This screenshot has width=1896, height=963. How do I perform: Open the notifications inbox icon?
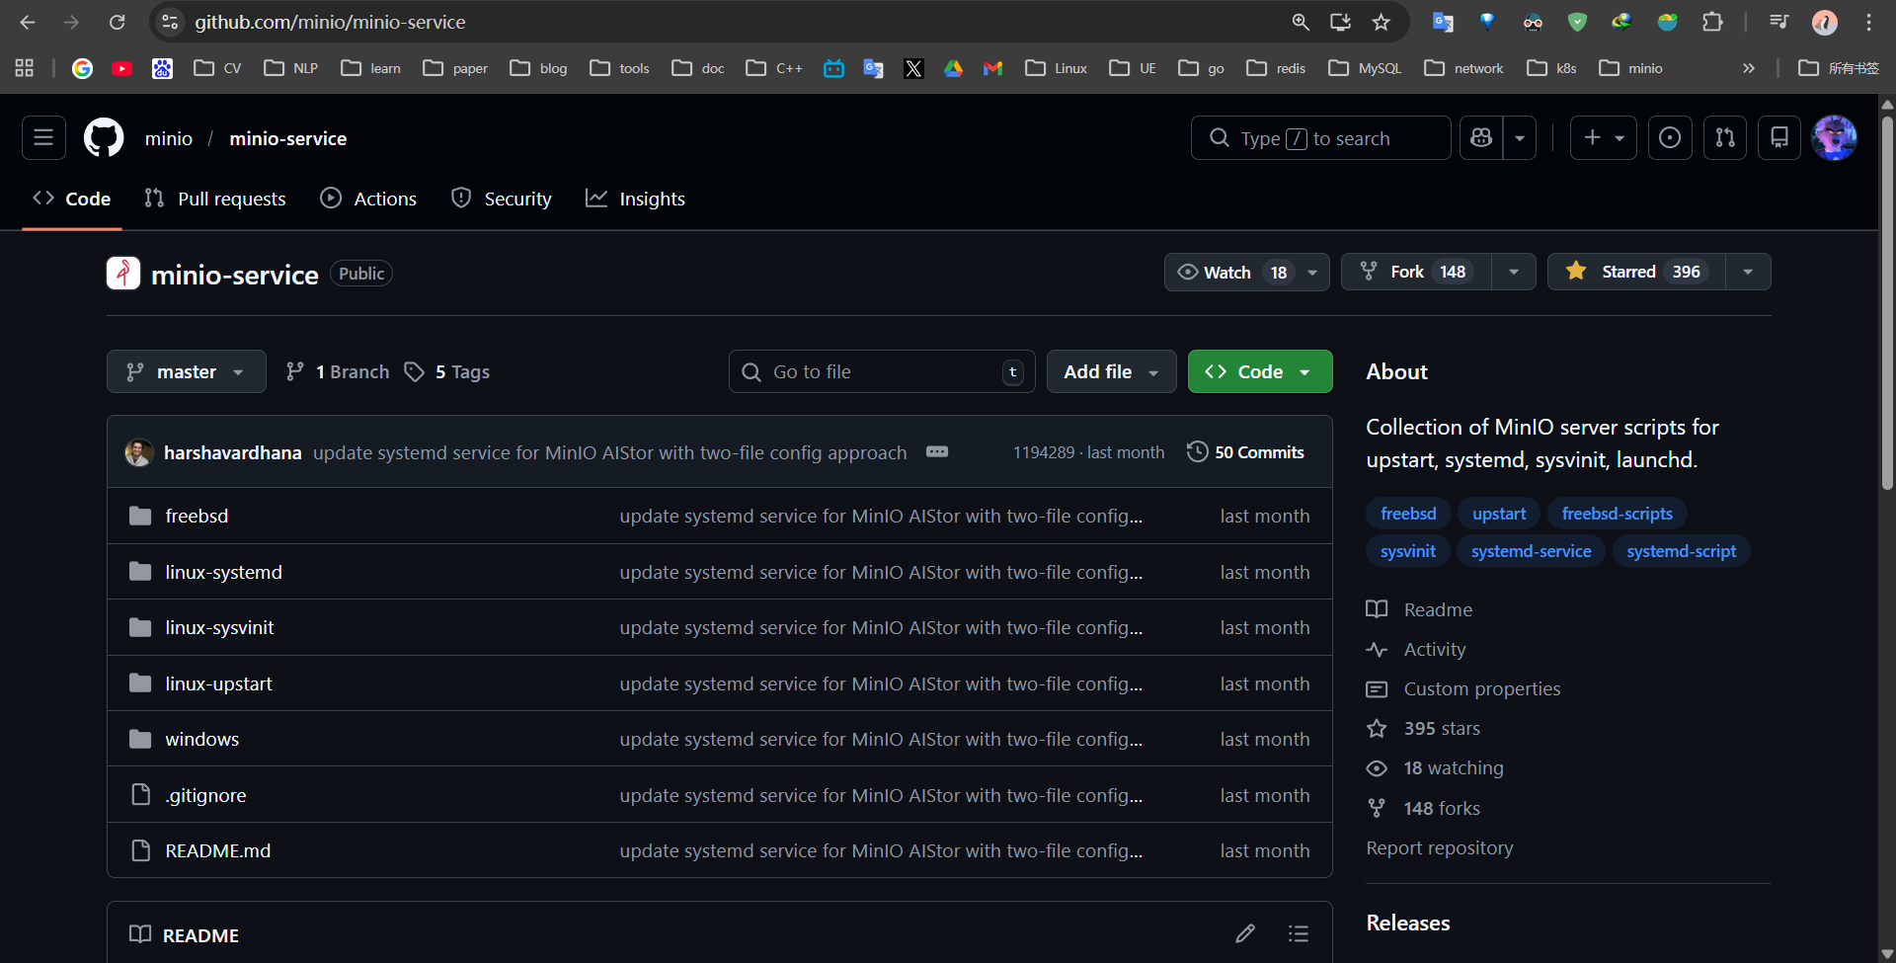tap(1779, 138)
